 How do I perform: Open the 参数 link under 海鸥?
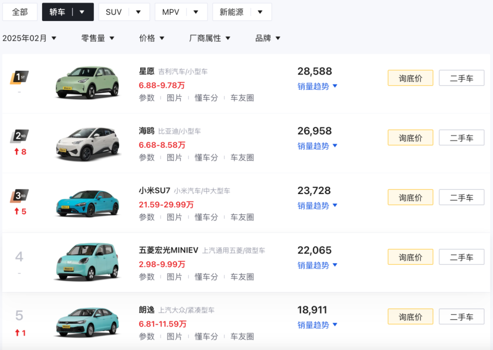point(146,157)
